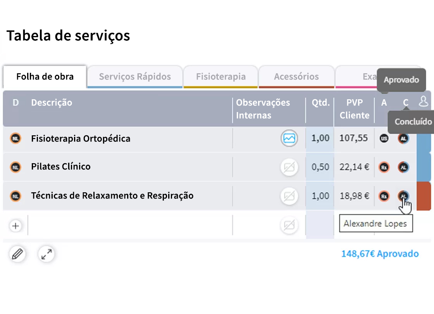Click the expand arrows icon near the pencil
The height and width of the screenshot is (314, 434).
click(46, 254)
